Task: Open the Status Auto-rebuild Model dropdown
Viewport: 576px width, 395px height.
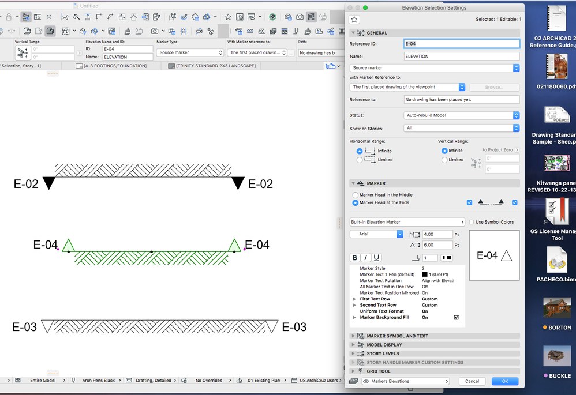Action: (x=461, y=115)
